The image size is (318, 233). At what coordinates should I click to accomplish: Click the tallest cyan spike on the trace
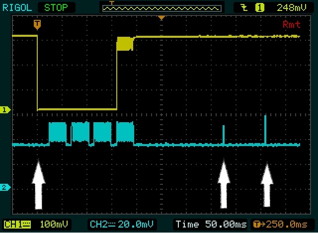[266, 129]
